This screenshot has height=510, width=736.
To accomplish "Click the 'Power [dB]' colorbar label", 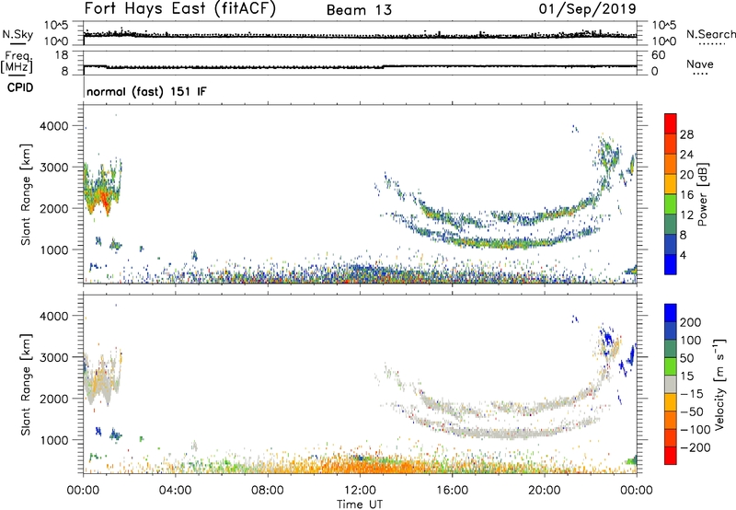I will [x=702, y=194].
